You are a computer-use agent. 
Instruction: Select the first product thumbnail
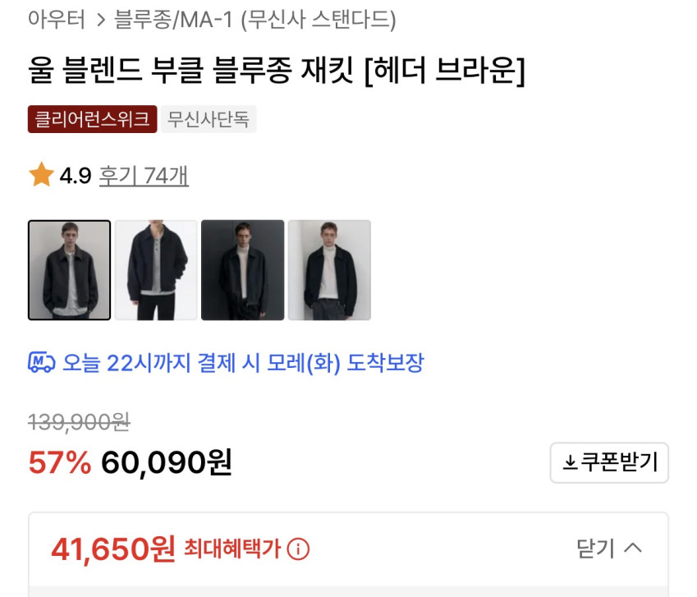point(70,269)
